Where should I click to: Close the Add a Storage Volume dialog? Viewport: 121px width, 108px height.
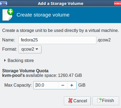pyautogui.click(x=117, y=4)
